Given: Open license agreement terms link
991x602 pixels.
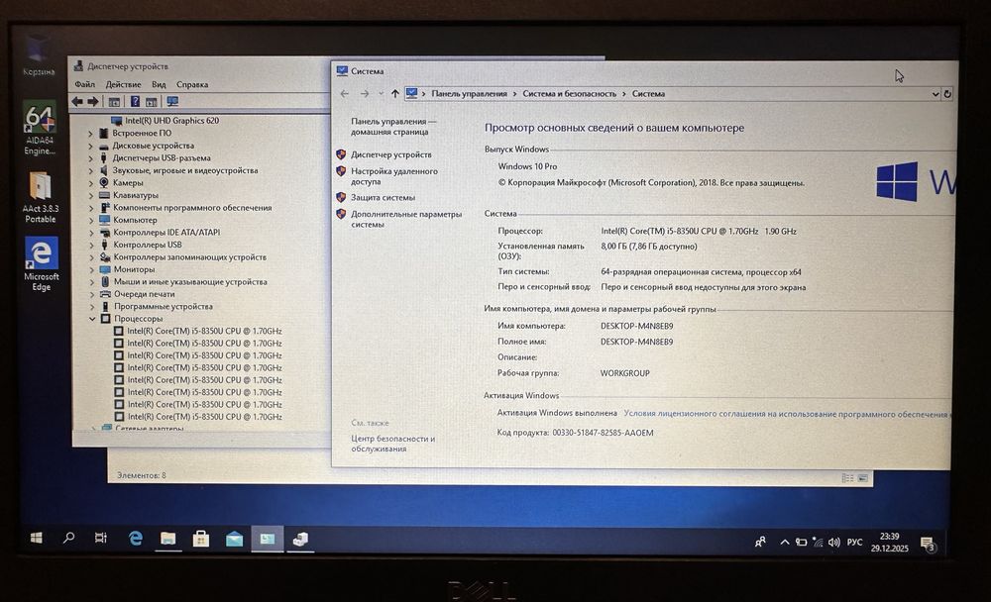Looking at the screenshot, I should (786, 415).
